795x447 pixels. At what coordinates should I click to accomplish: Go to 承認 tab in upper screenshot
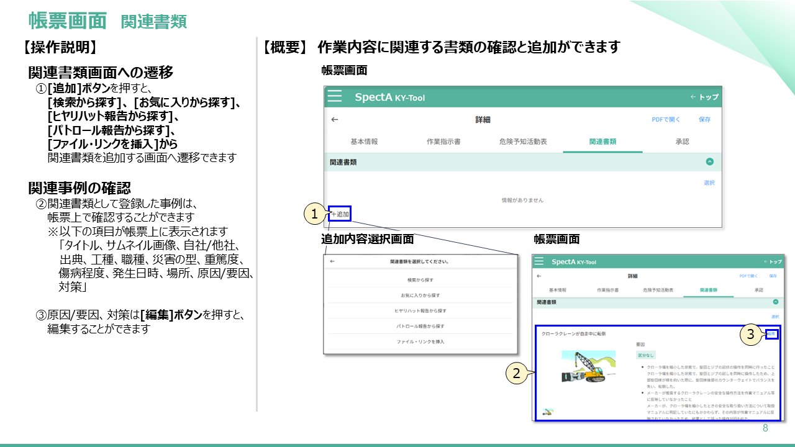pos(682,142)
